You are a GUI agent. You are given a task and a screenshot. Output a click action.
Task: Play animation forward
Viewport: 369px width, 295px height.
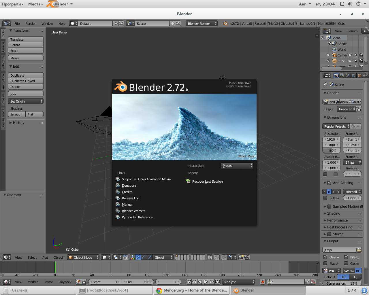206,282
